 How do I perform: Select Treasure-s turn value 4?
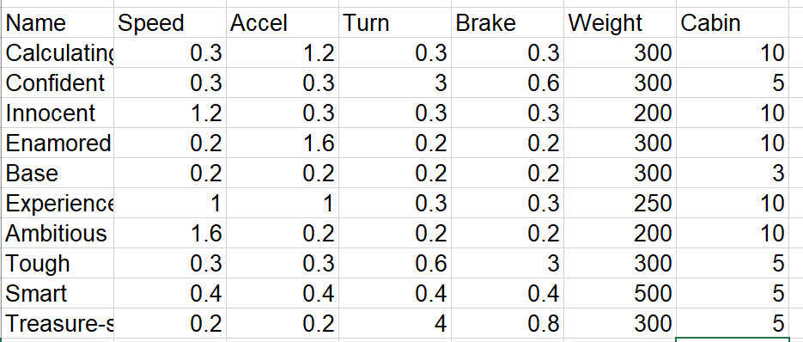pyautogui.click(x=395, y=323)
